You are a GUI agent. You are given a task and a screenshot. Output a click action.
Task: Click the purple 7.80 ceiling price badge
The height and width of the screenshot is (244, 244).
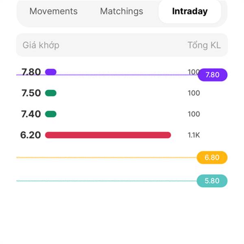(x=213, y=75)
